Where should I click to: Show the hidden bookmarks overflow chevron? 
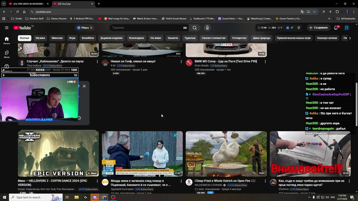coord(329,19)
